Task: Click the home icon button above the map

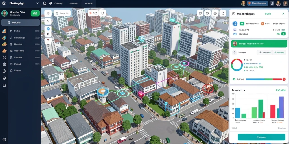Action: point(223,13)
